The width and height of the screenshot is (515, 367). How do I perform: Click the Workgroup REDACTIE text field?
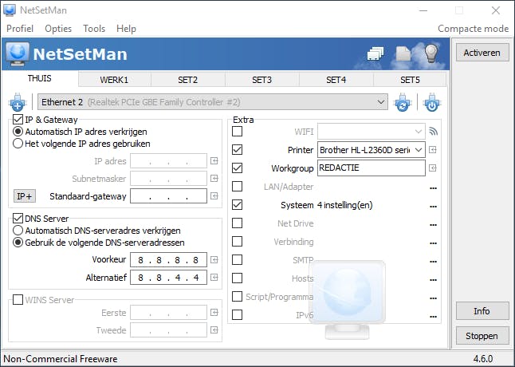pos(372,168)
